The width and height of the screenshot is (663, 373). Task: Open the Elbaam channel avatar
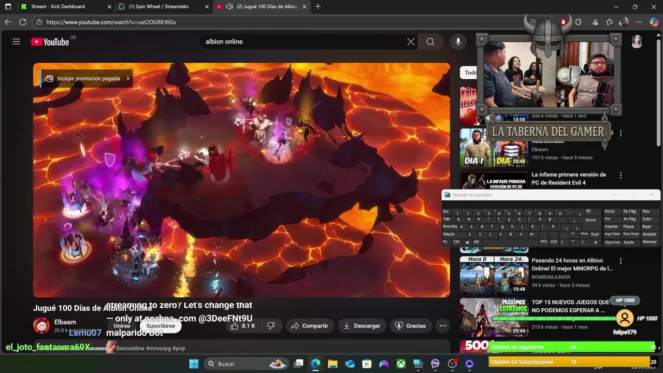coord(41,325)
